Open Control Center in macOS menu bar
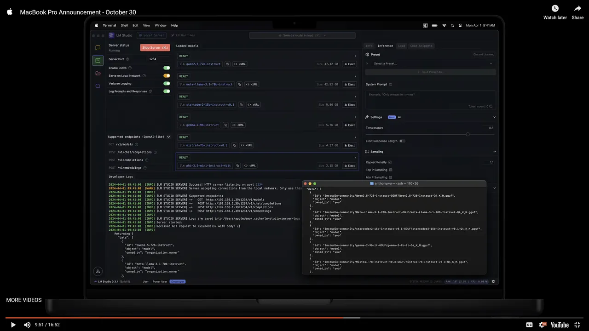This screenshot has height=331, width=589. point(460,25)
